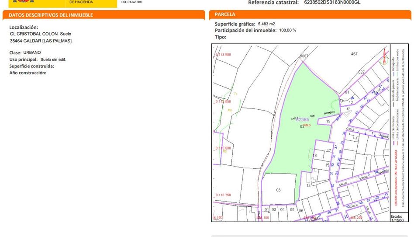Click the north arrow on the map
Screen dimensions: 414x237
tap(384, 56)
